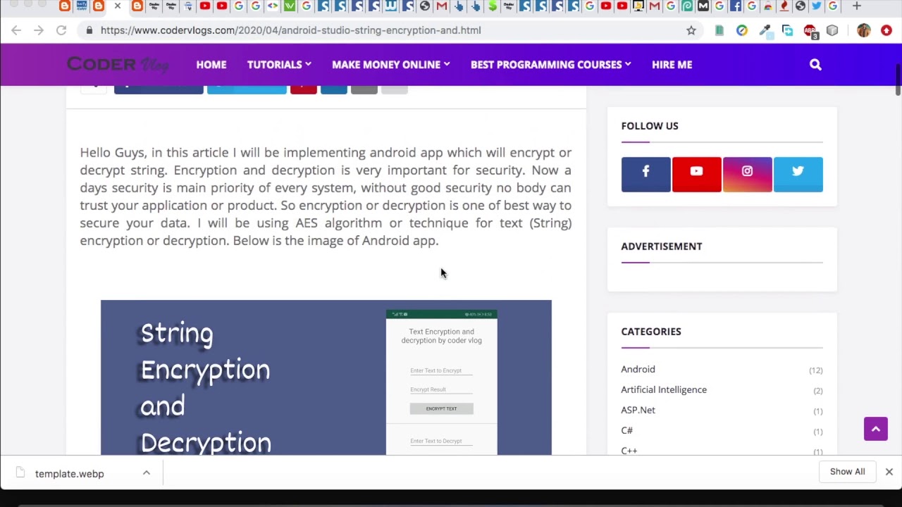Open the site search icon

(x=815, y=65)
